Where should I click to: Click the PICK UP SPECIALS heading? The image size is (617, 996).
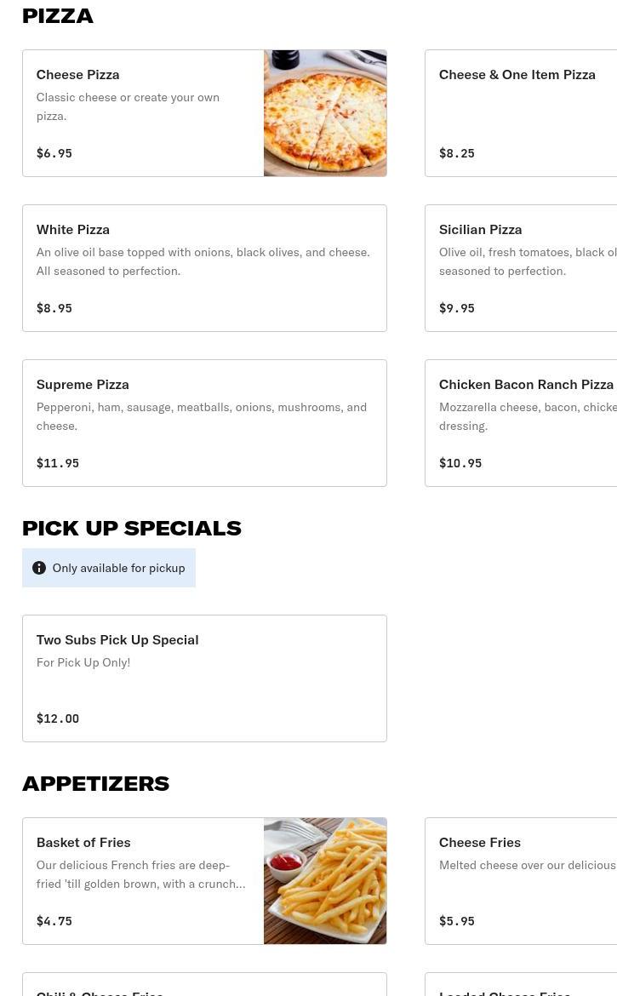[132, 528]
